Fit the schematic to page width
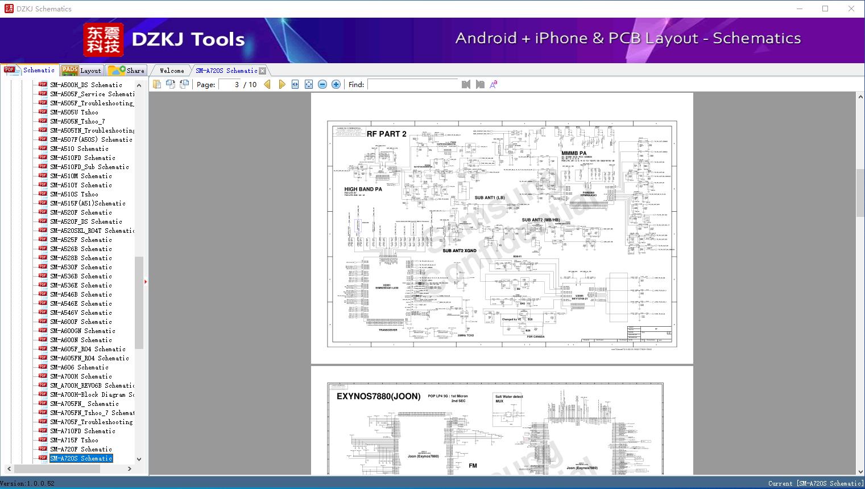The width and height of the screenshot is (865, 489). [x=295, y=84]
